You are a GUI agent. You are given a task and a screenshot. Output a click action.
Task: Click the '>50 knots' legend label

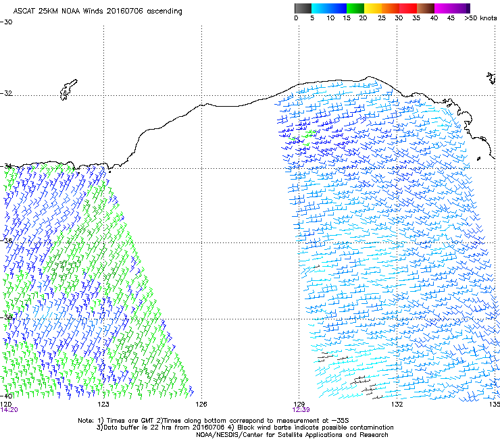point(480,18)
